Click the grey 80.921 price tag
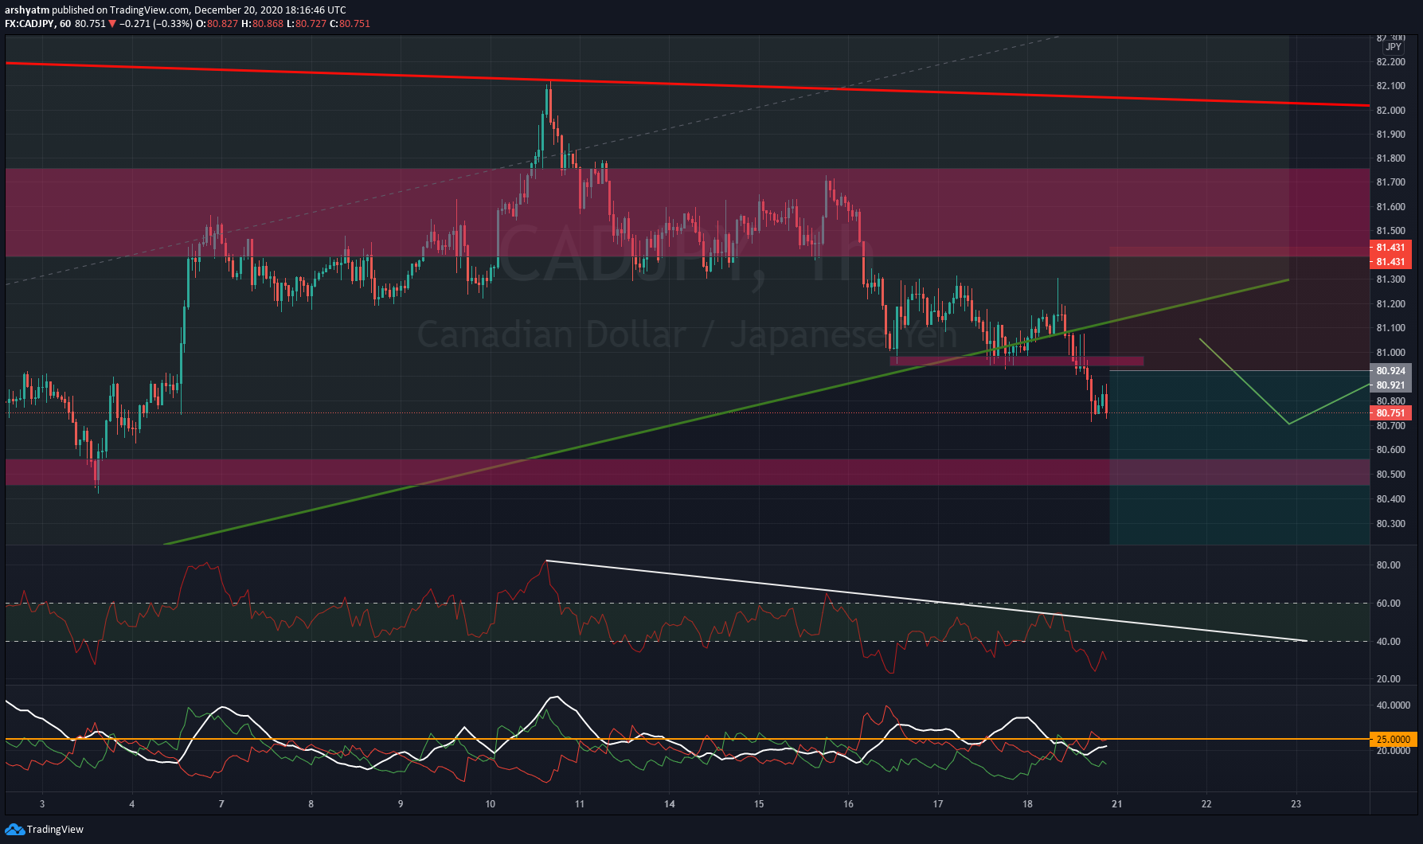 (x=1390, y=385)
